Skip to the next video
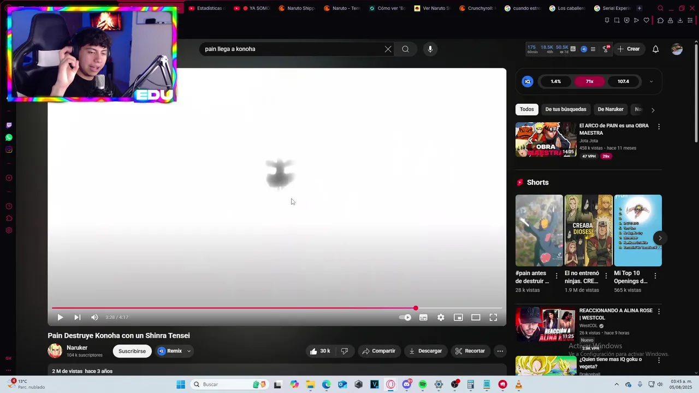The width and height of the screenshot is (699, 393). 78,317
